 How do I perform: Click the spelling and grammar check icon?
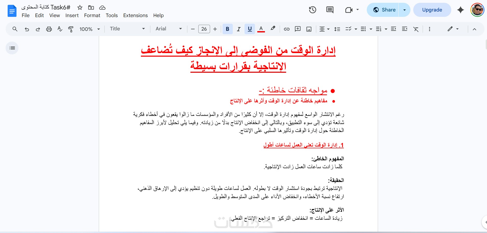pos(60,29)
